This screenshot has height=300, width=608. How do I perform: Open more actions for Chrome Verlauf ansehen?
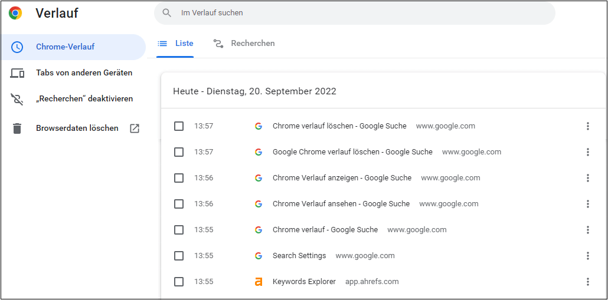point(588,203)
